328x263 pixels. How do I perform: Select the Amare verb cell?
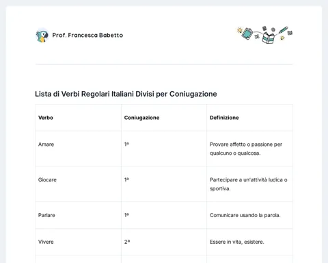(x=79, y=149)
